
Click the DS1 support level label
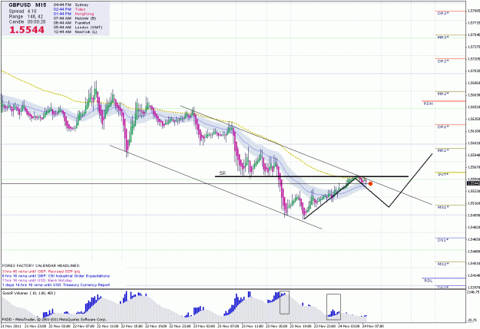(443, 240)
